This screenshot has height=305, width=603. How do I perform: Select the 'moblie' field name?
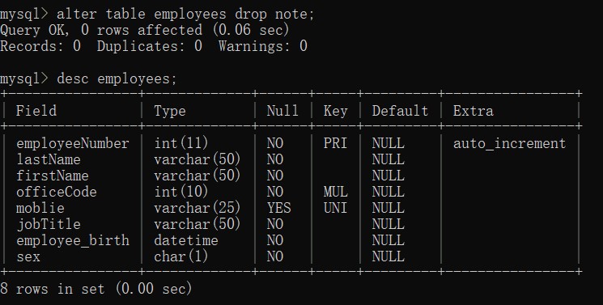40,208
